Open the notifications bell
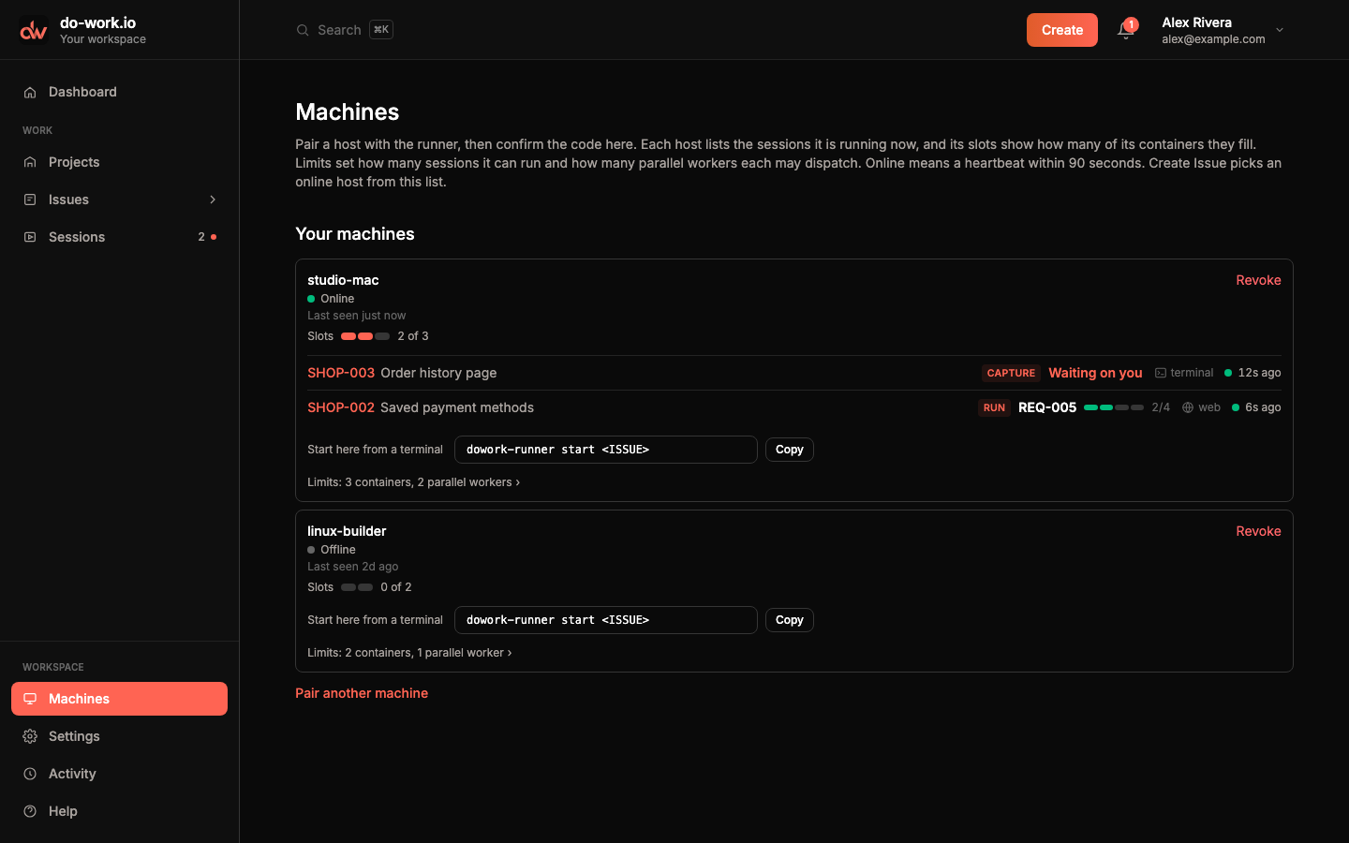1349x843 pixels. pos(1126,30)
